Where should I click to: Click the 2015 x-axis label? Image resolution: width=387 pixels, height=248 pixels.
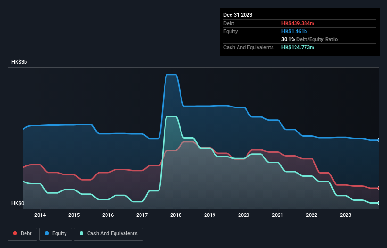(x=74, y=215)
